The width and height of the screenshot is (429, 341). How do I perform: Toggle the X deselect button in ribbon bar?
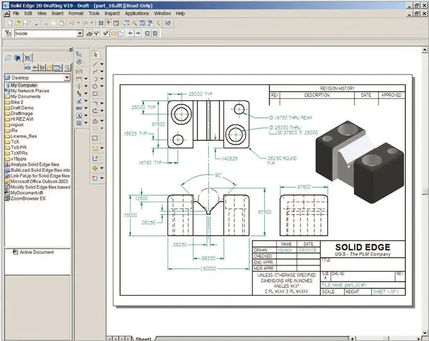tap(147, 33)
